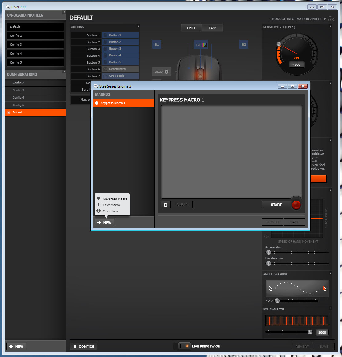342x357 pixels.
Task: Click REVERT in Rival 700 main window
Action: (x=302, y=346)
